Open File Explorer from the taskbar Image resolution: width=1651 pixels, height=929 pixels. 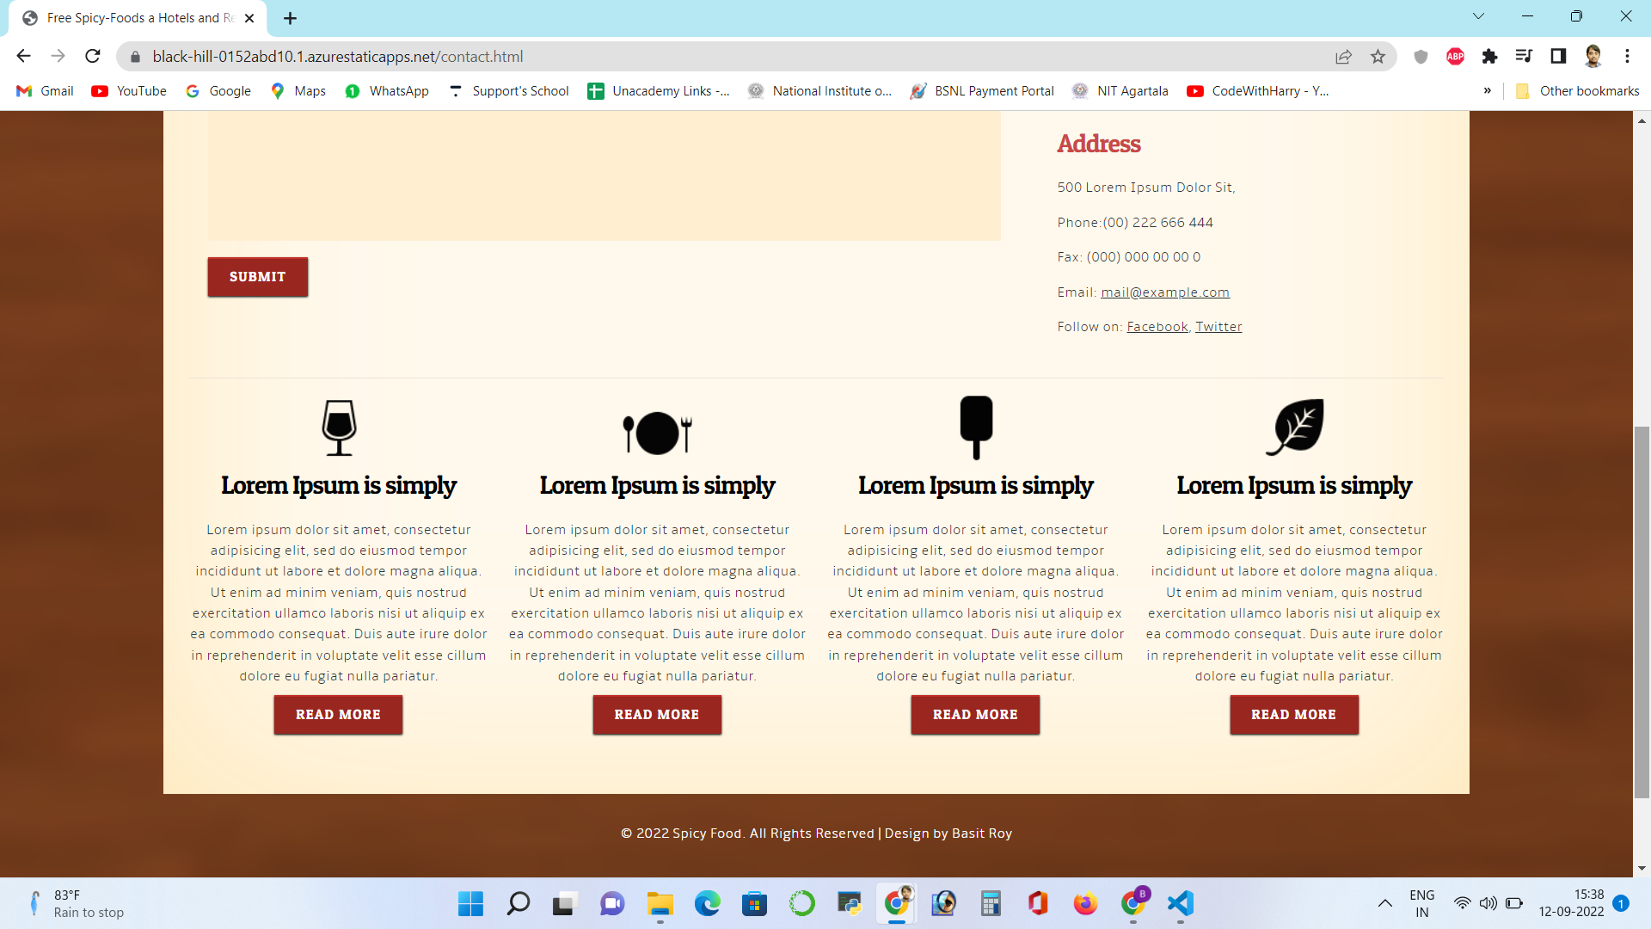click(660, 903)
